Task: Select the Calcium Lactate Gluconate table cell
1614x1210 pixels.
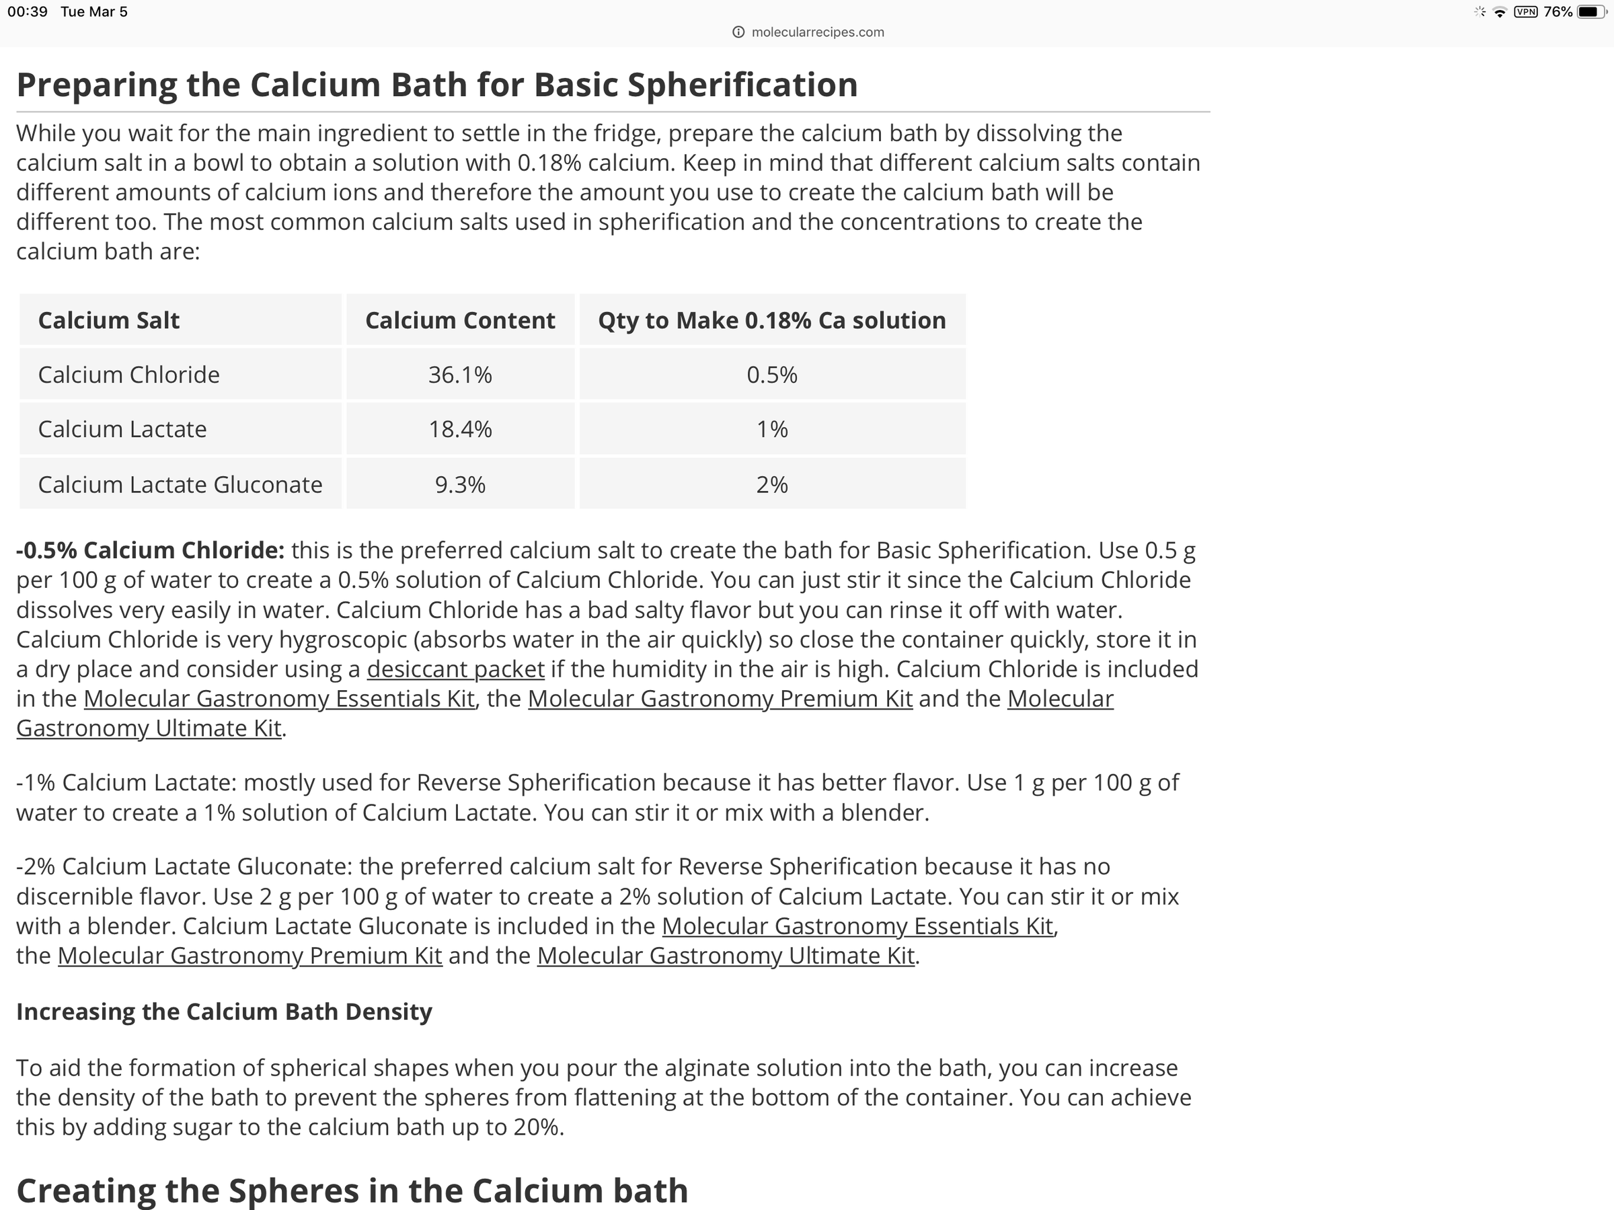Action: pos(180,484)
